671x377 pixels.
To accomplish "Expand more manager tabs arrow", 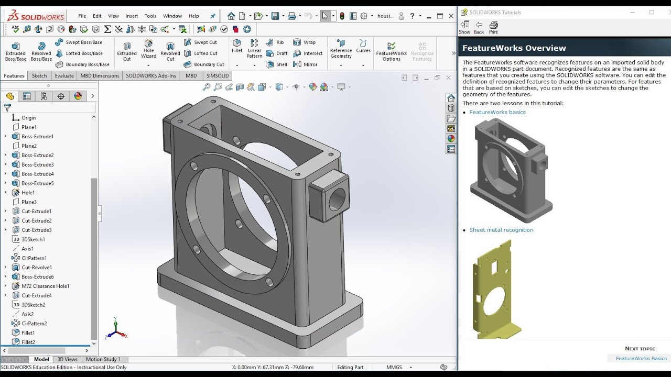I will tap(93, 96).
